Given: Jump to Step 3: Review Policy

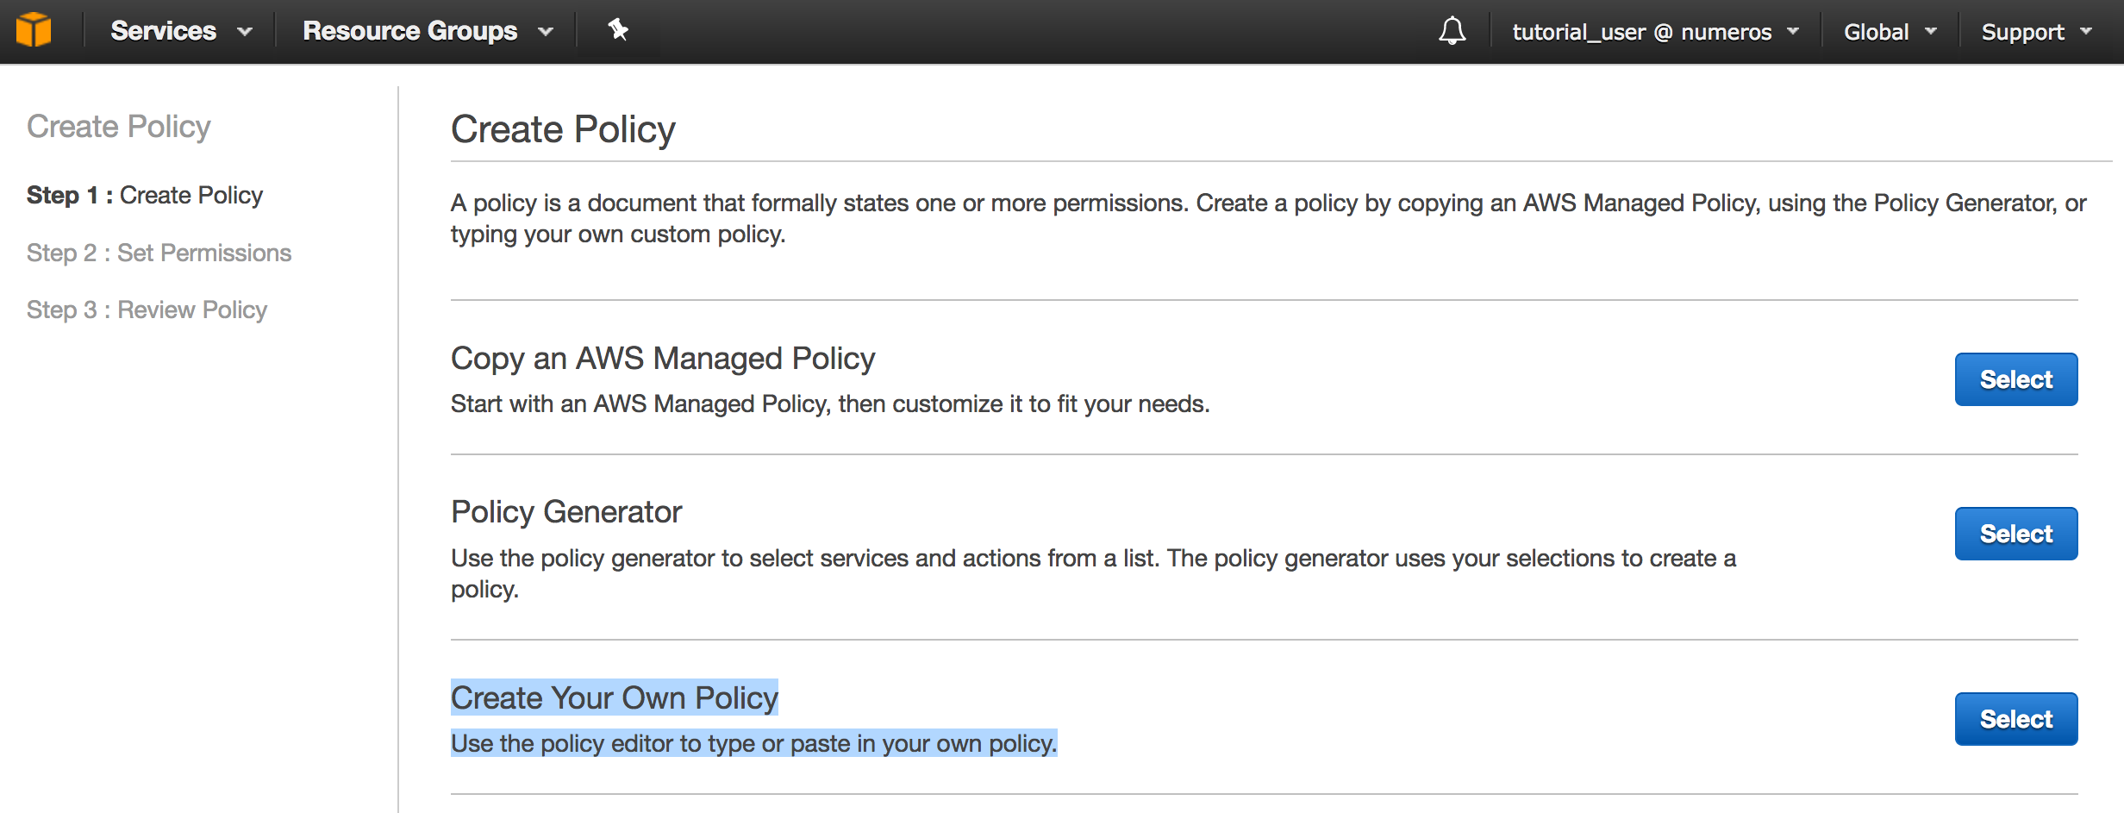Looking at the screenshot, I should [x=147, y=310].
